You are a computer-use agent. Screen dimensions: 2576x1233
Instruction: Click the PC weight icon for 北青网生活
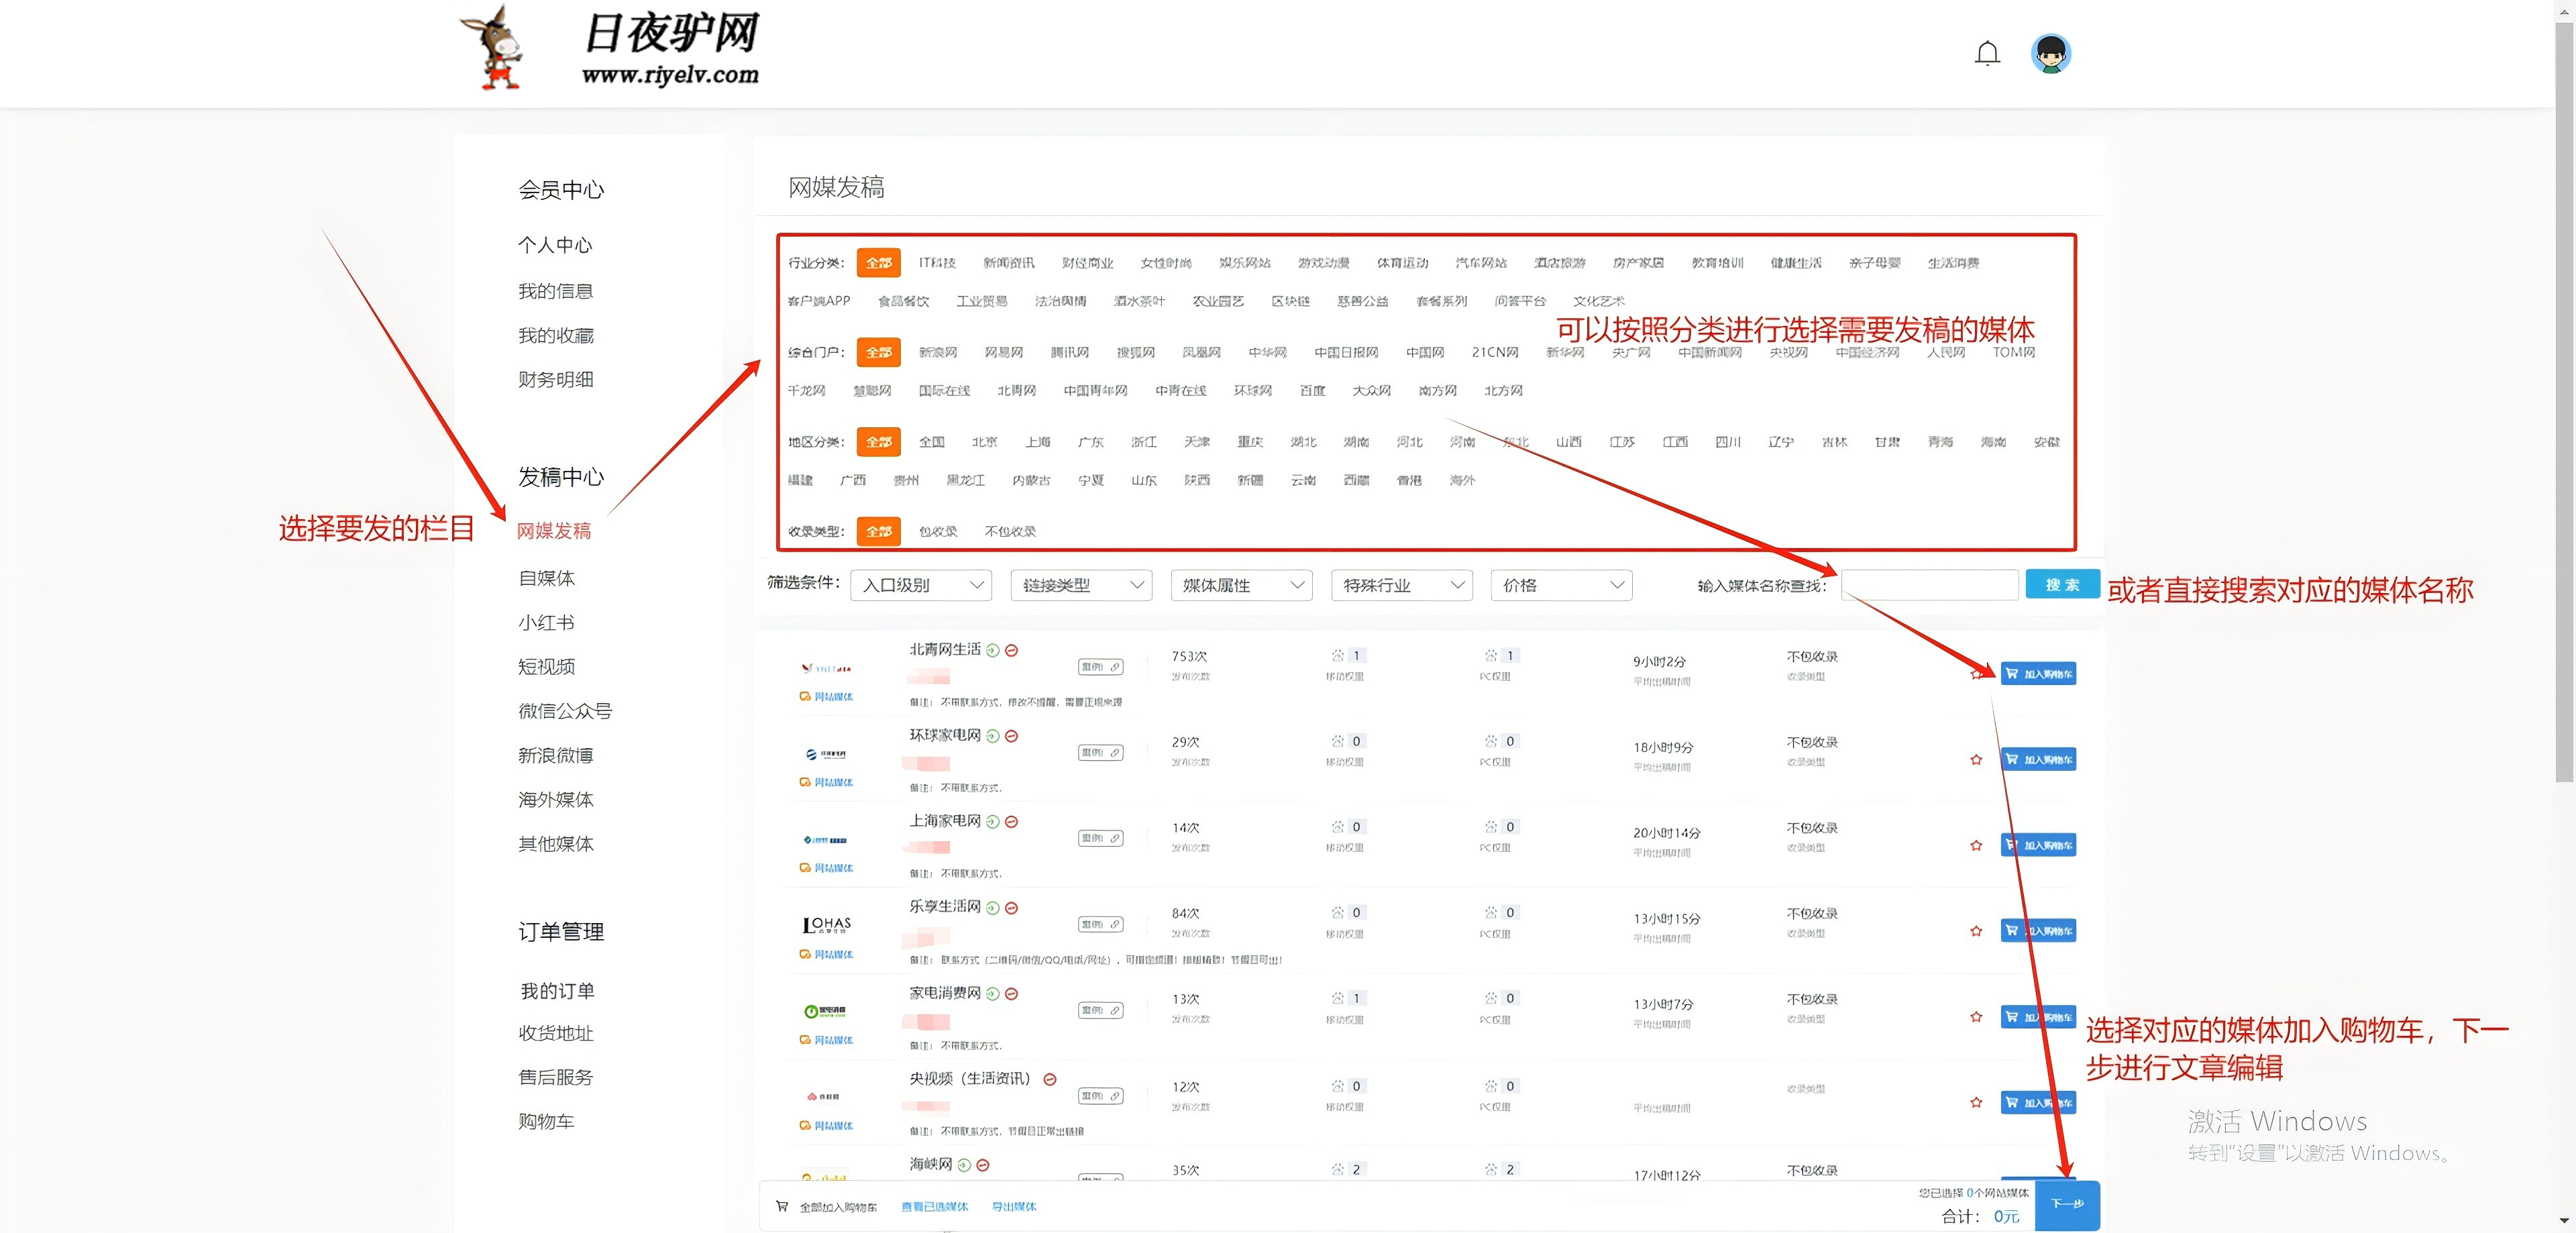point(1491,656)
